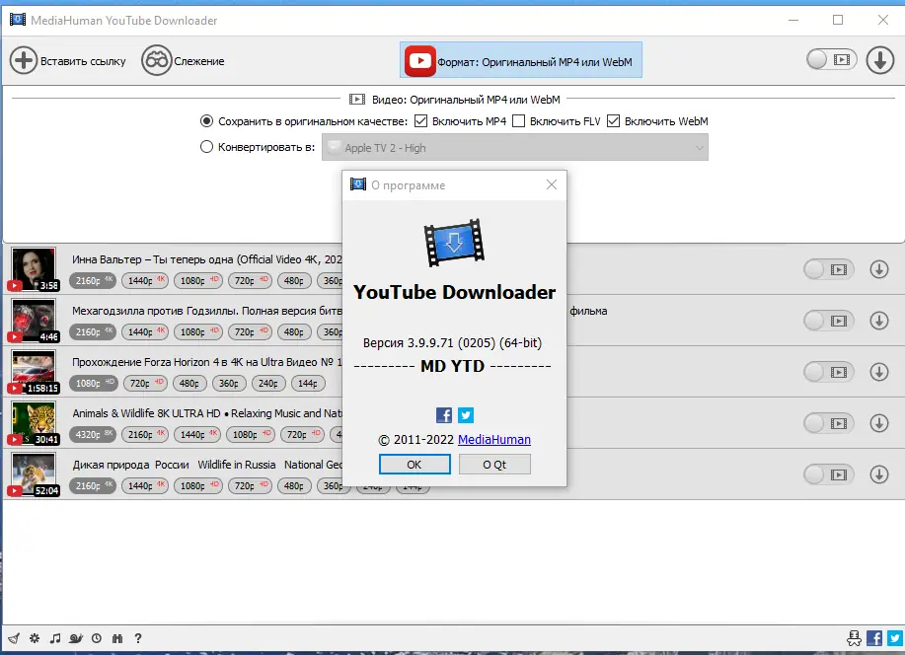Image resolution: width=905 pixels, height=655 pixels.
Task: Click the music note icon in the status bar
Action: point(55,638)
